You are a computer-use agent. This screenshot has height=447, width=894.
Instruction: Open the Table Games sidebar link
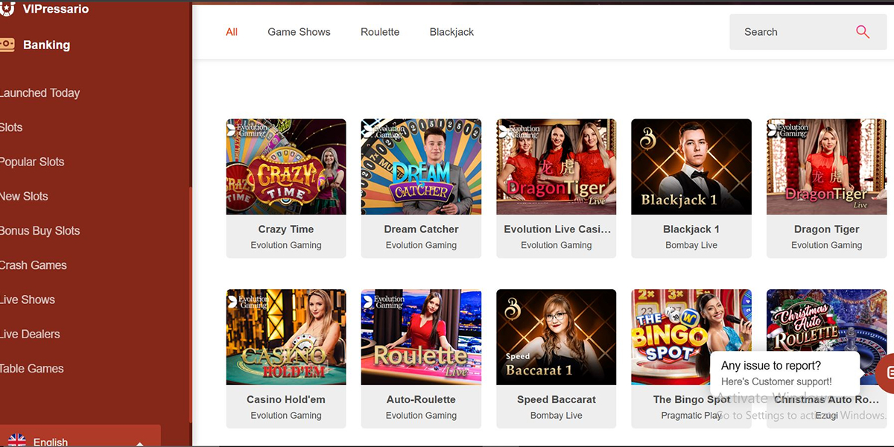32,369
